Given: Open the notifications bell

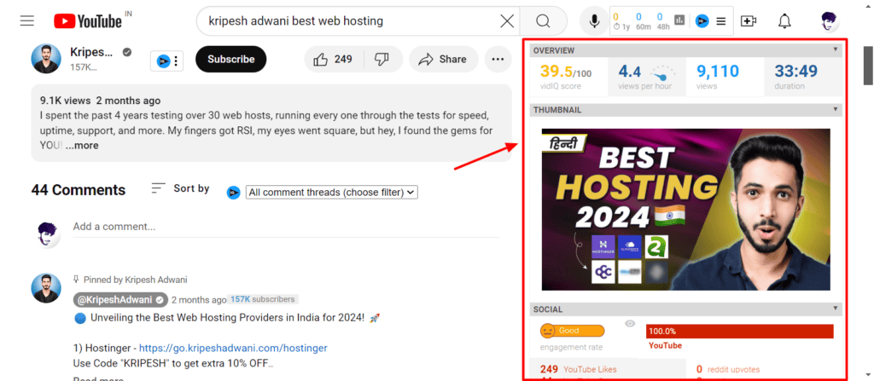Looking at the screenshot, I should click(x=784, y=20).
